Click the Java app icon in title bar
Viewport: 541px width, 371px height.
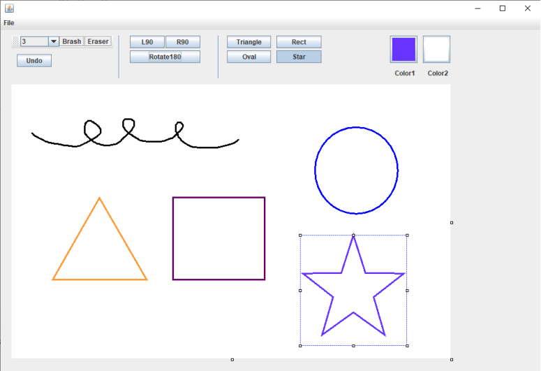tap(9, 8)
